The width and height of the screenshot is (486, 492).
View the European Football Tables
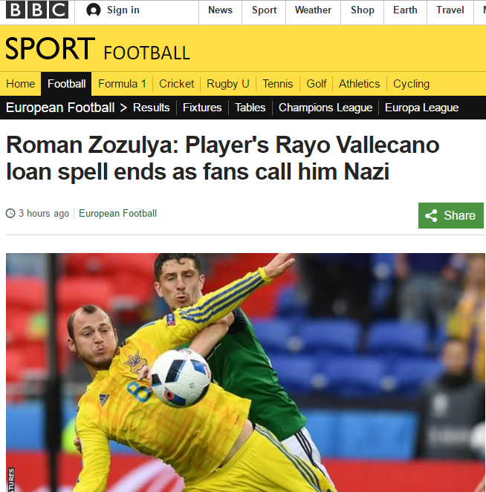pos(250,108)
